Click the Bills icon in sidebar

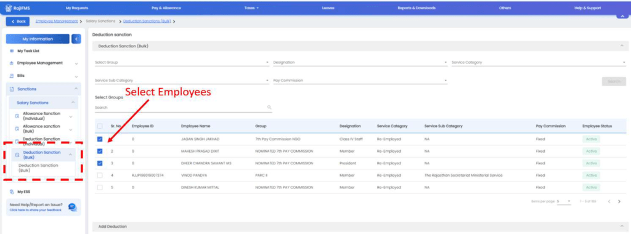[12, 76]
